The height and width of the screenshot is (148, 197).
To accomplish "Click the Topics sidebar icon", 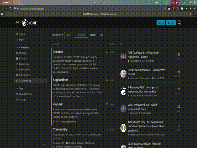I will point(17,34).
